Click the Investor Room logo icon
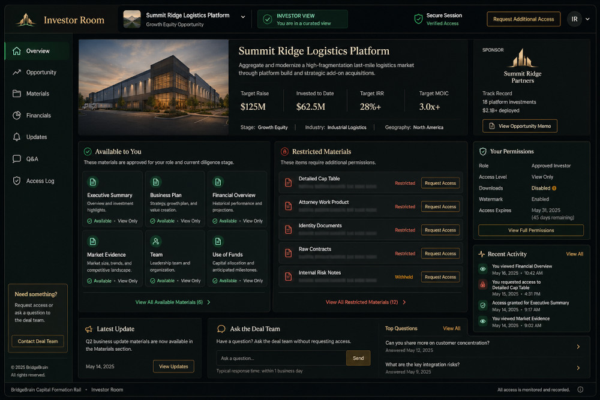 pyautogui.click(x=26, y=20)
